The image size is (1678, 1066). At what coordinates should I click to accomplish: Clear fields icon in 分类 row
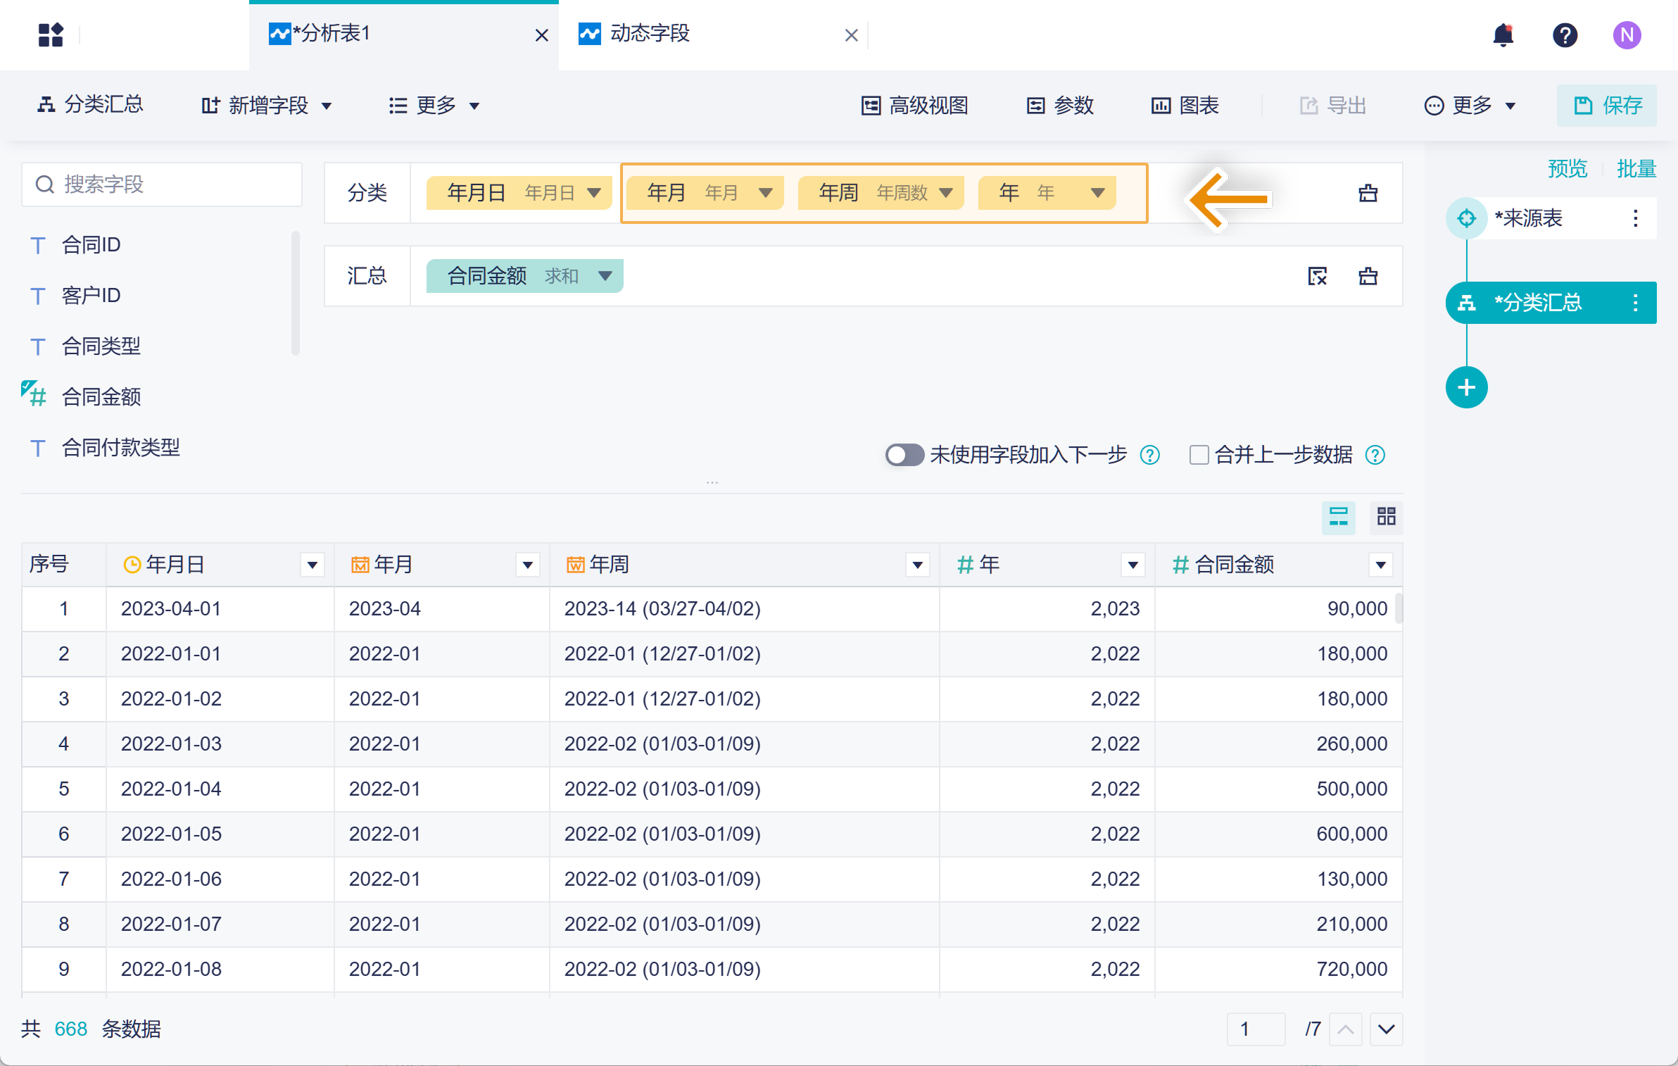(x=1368, y=193)
